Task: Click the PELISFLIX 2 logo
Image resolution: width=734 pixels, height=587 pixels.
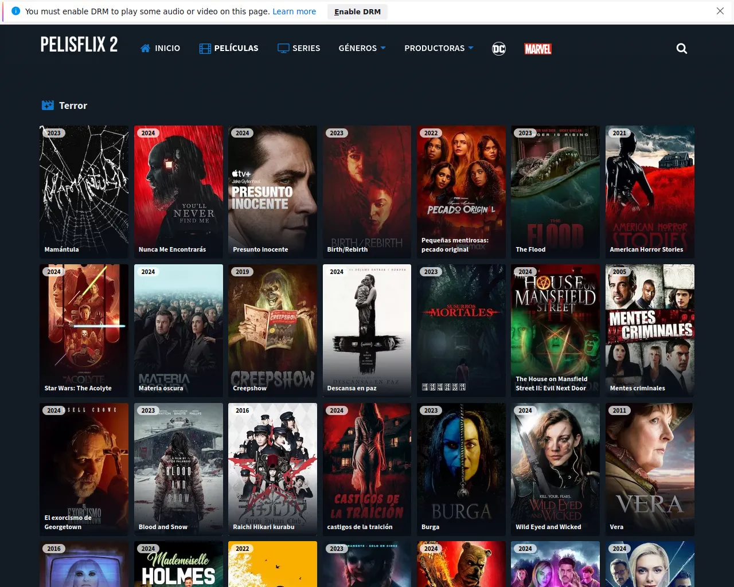Action: click(x=79, y=45)
